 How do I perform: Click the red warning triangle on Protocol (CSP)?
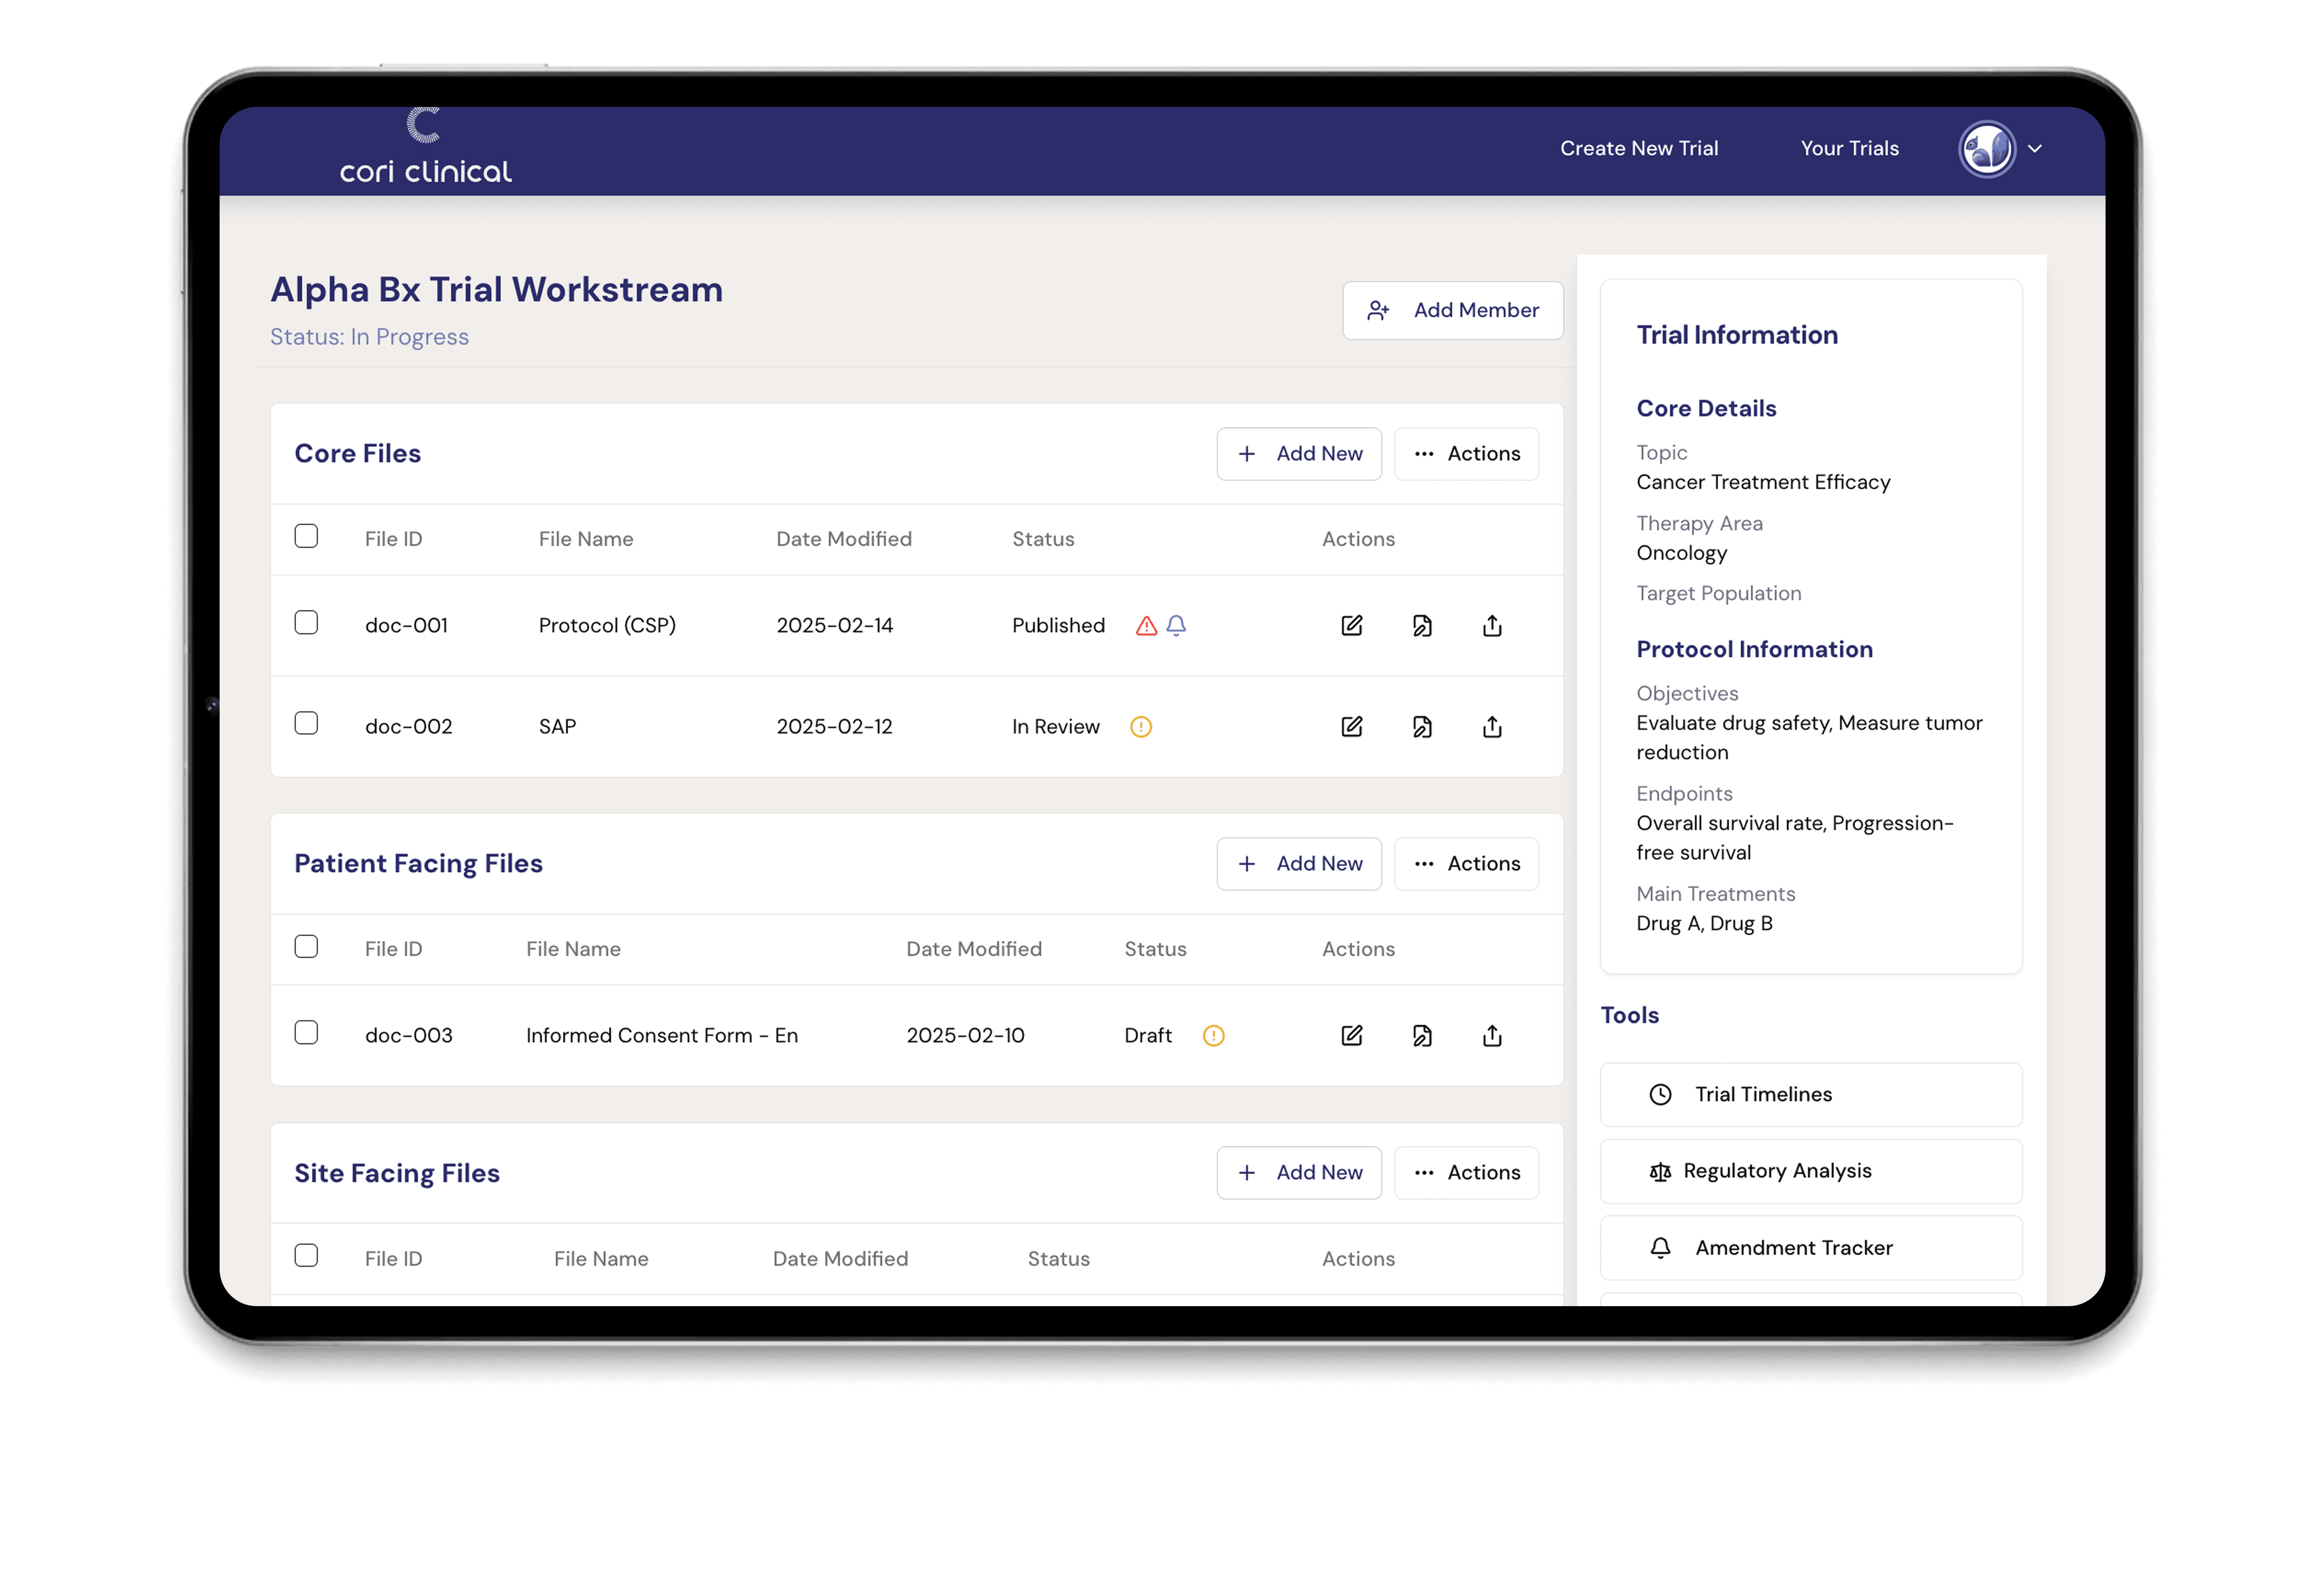pyautogui.click(x=1146, y=626)
